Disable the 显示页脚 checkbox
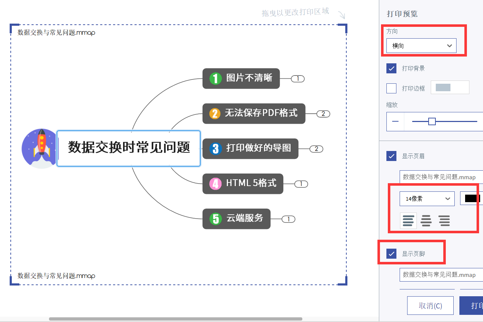Image resolution: width=483 pixels, height=322 pixels. point(391,254)
